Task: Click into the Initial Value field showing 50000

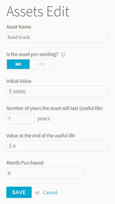Action: [57, 91]
